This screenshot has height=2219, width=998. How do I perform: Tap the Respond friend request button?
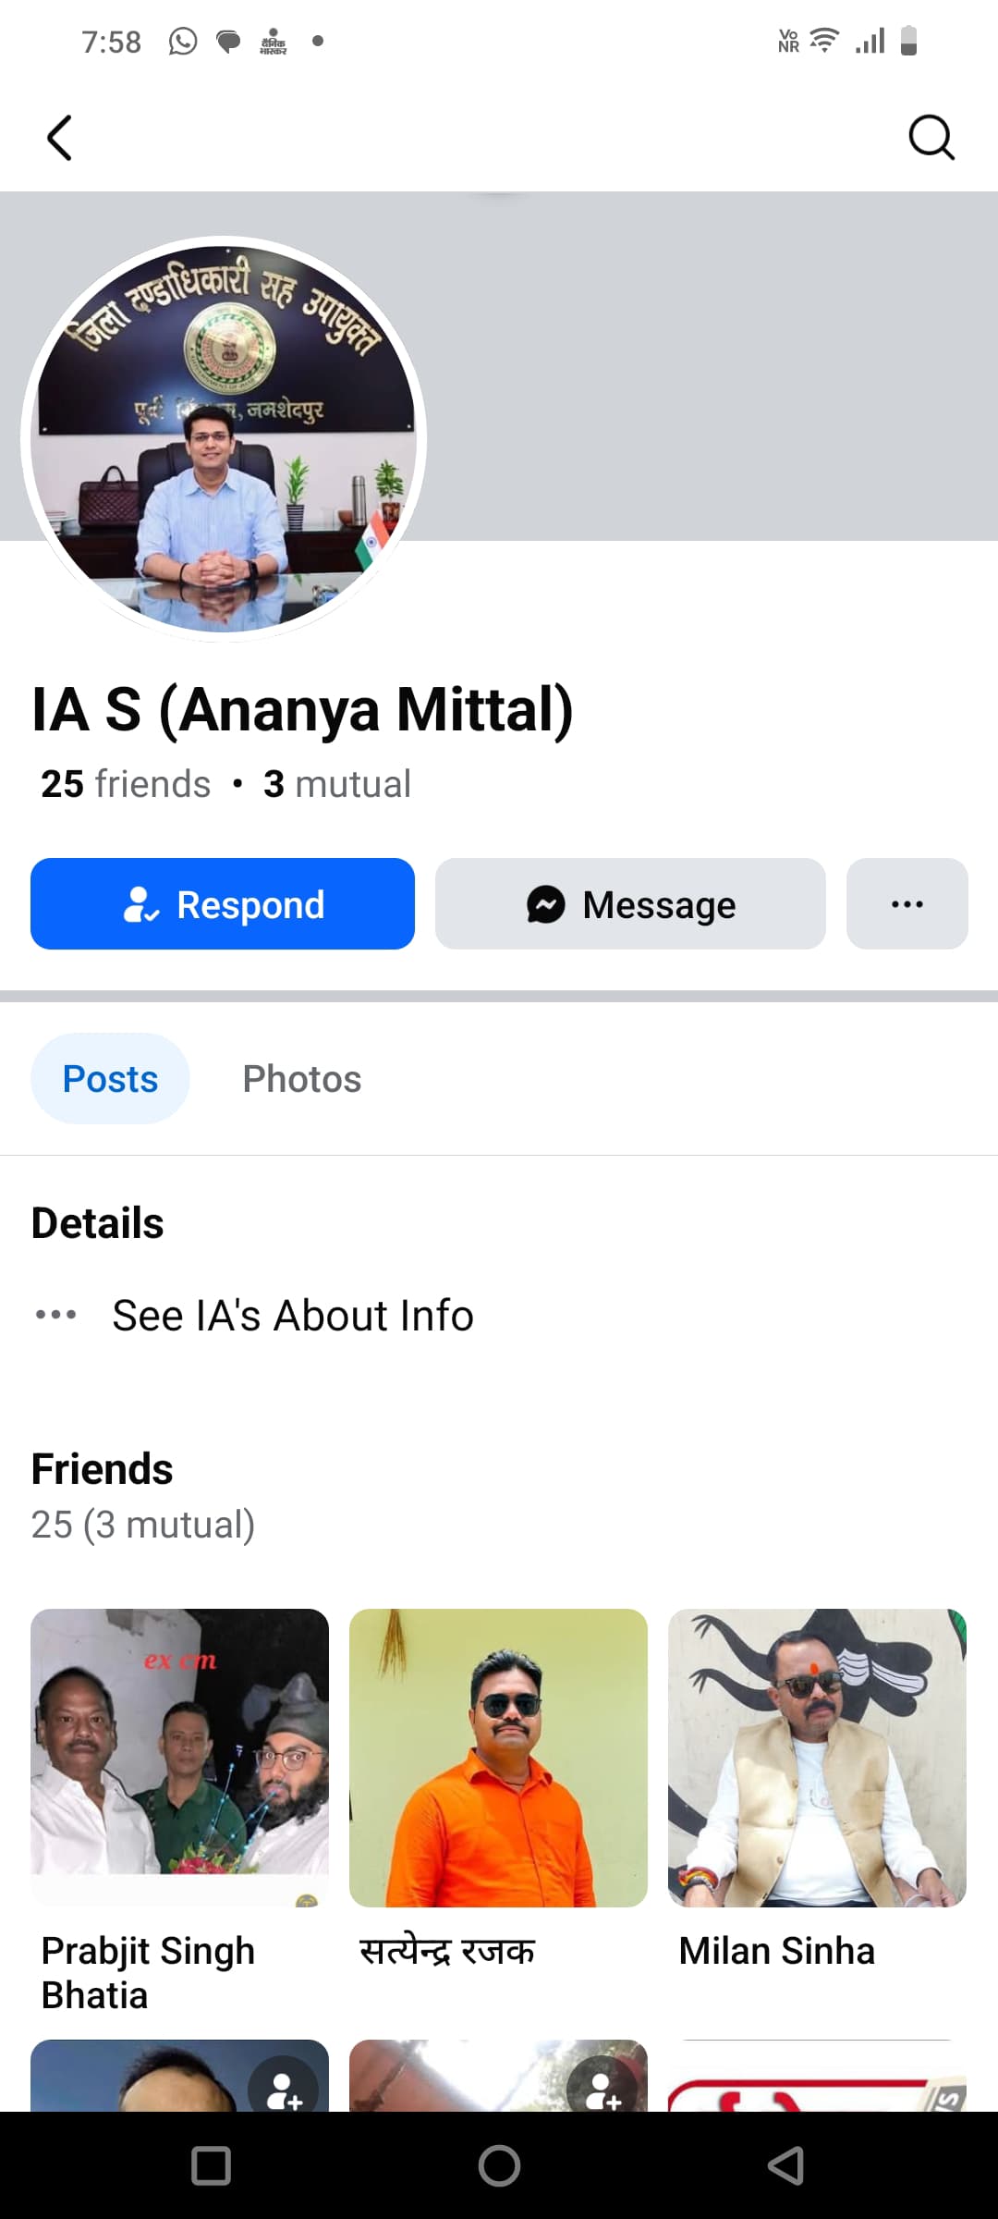point(223,904)
